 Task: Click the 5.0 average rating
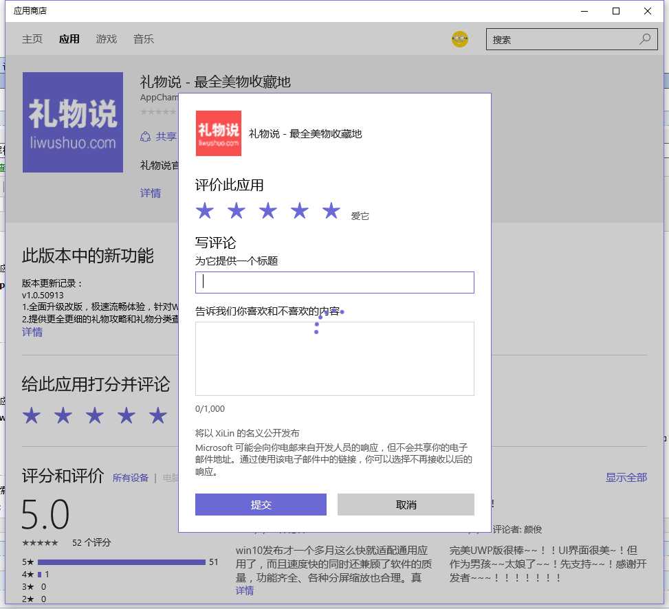(45, 514)
